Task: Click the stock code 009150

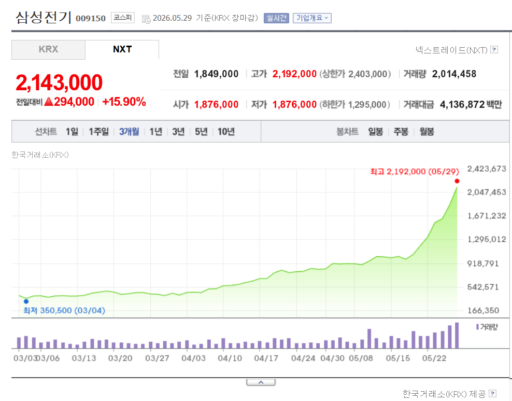Action: (91, 18)
